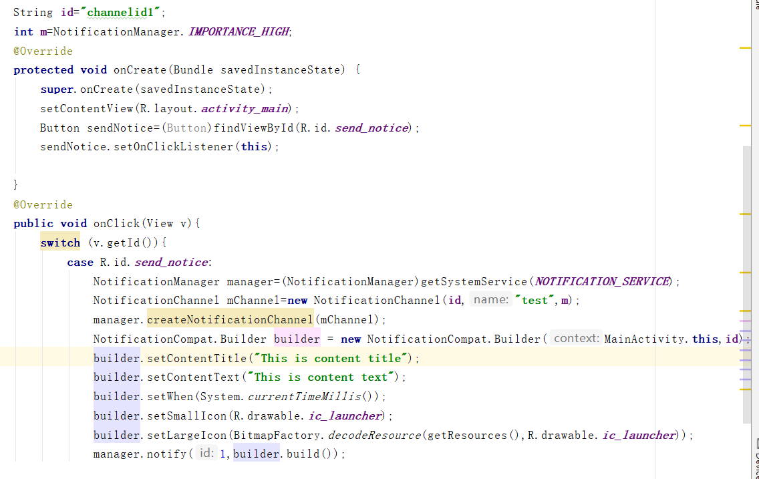Screen dimensions: 759x479
Task: Click the 'super' keyword
Action: 57,89
